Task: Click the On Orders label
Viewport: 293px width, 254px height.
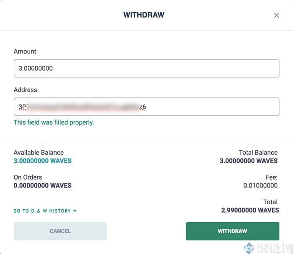Action: 28,177
